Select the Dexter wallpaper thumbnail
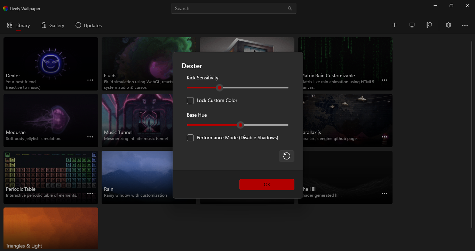This screenshot has width=475, height=251. click(51, 64)
